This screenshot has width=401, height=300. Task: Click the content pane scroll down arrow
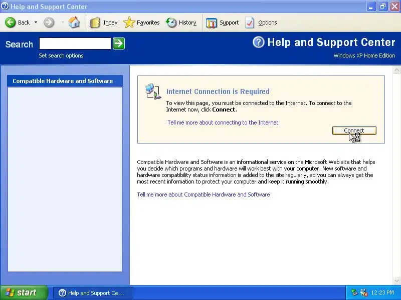(x=396, y=280)
